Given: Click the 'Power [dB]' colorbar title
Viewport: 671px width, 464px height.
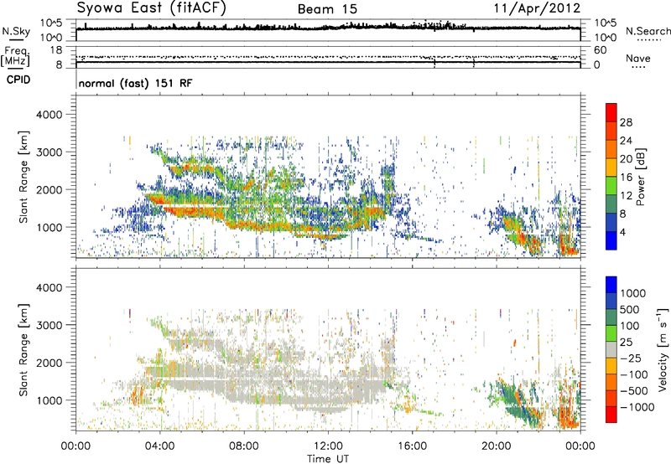Looking at the screenshot, I should click(641, 177).
